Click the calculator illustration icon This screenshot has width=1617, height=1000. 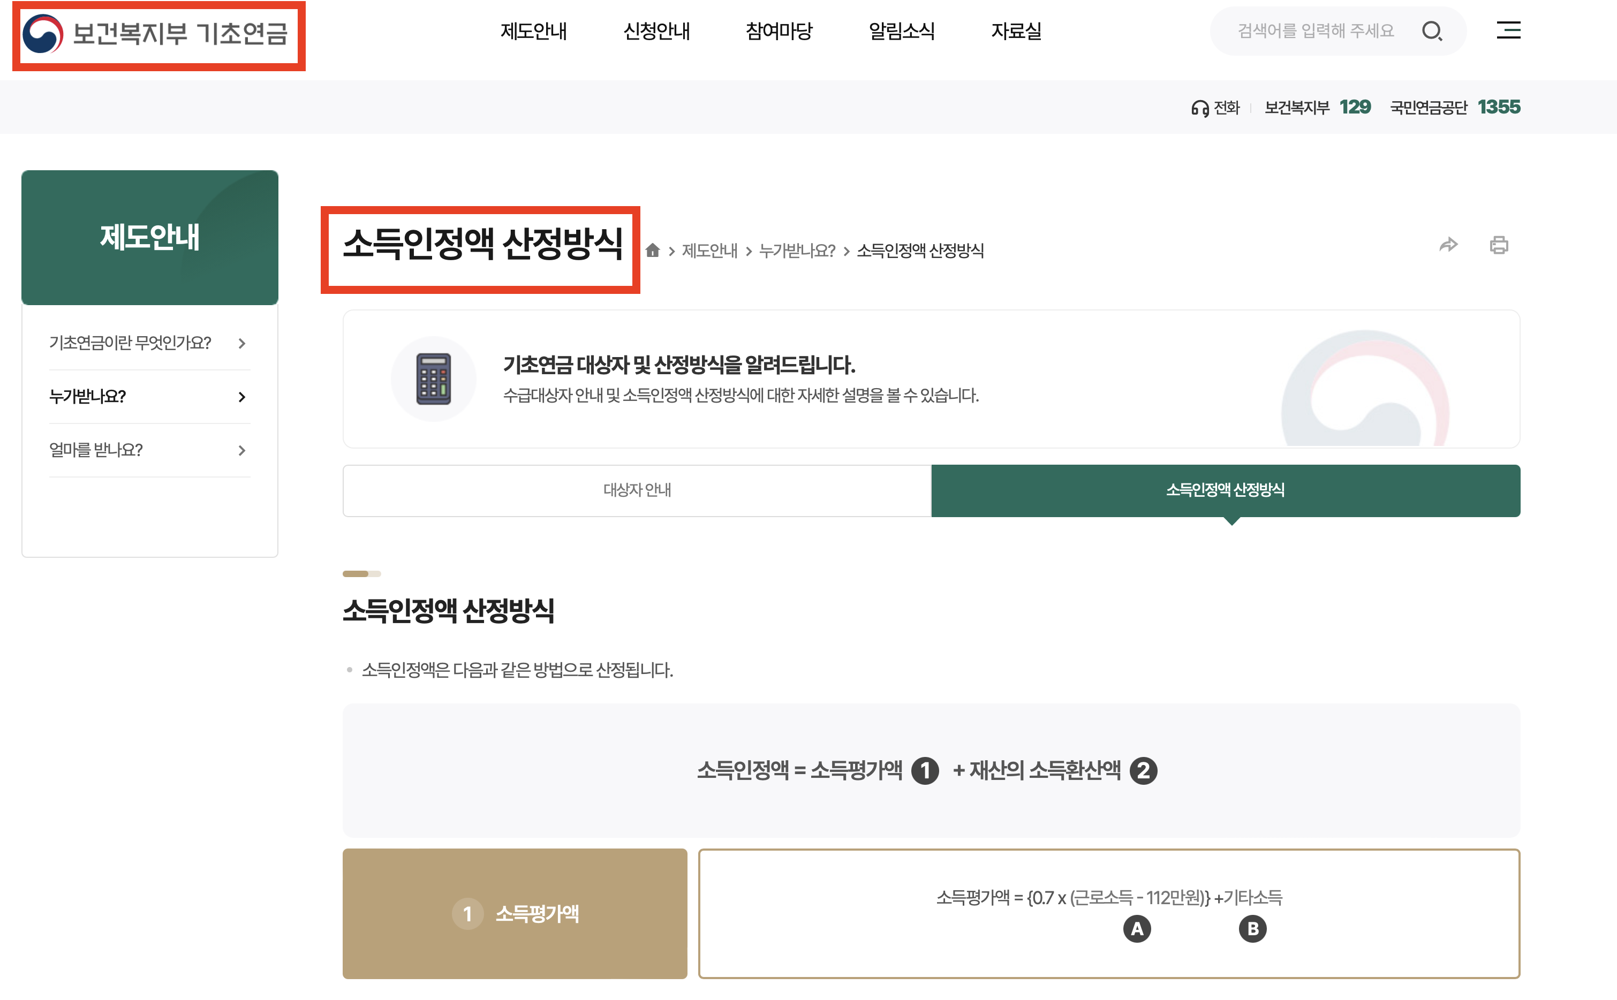[x=433, y=378]
